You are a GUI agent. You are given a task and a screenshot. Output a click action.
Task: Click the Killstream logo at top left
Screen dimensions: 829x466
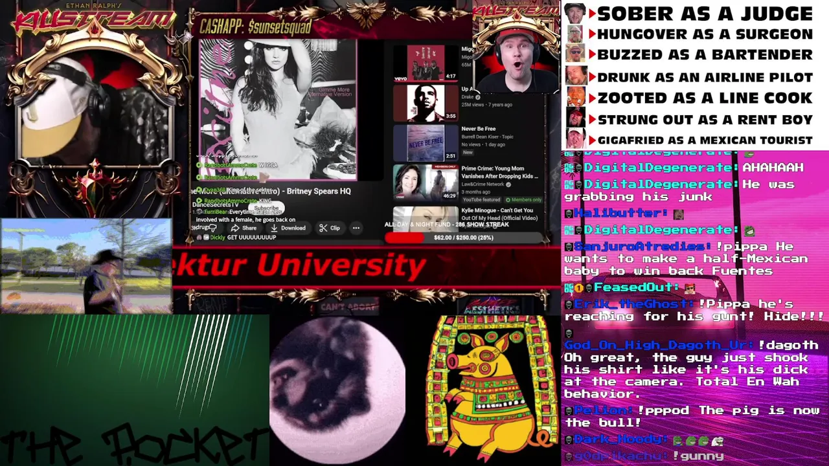tap(94, 18)
